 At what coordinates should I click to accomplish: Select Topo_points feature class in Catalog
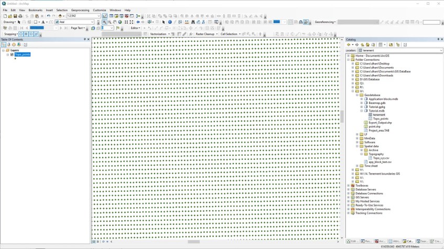pyautogui.click(x=381, y=118)
